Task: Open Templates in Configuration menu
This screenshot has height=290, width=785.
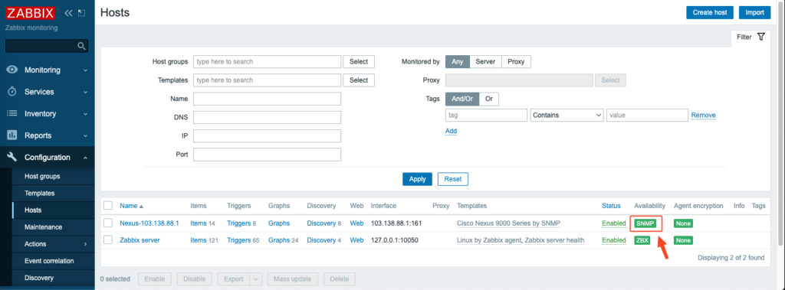Action: click(40, 193)
